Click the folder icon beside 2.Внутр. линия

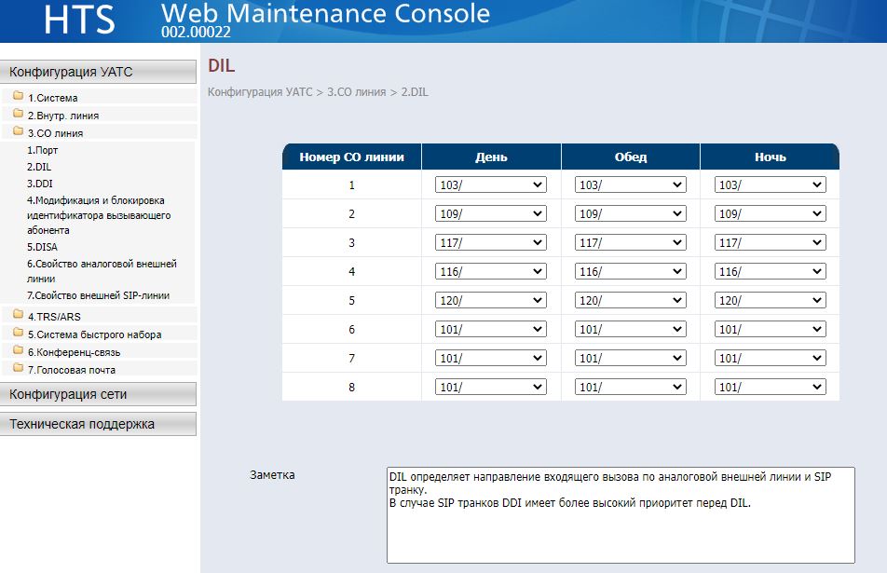[x=18, y=113]
